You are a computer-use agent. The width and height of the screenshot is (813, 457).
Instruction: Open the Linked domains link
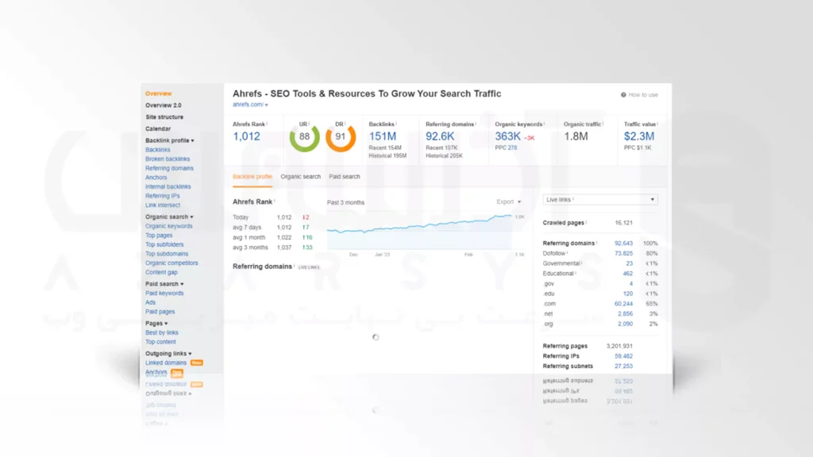(x=166, y=363)
